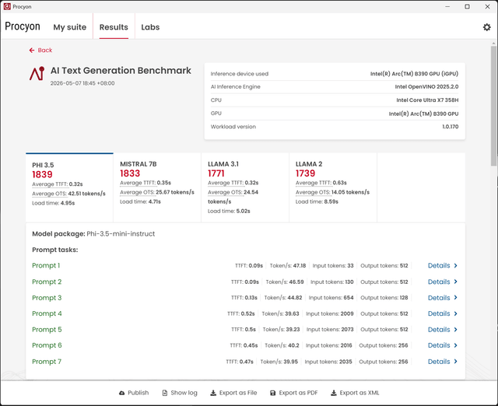This screenshot has width=498, height=406.
Task: Maximize the Procyon window
Action: click(x=467, y=6)
